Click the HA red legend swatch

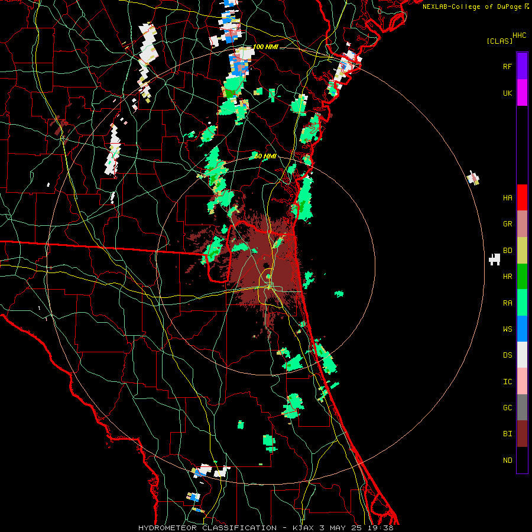[x=522, y=197]
